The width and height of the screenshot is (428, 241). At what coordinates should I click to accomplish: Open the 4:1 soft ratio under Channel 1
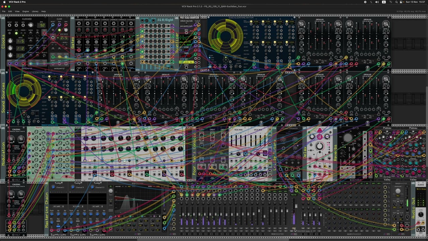pos(59,206)
